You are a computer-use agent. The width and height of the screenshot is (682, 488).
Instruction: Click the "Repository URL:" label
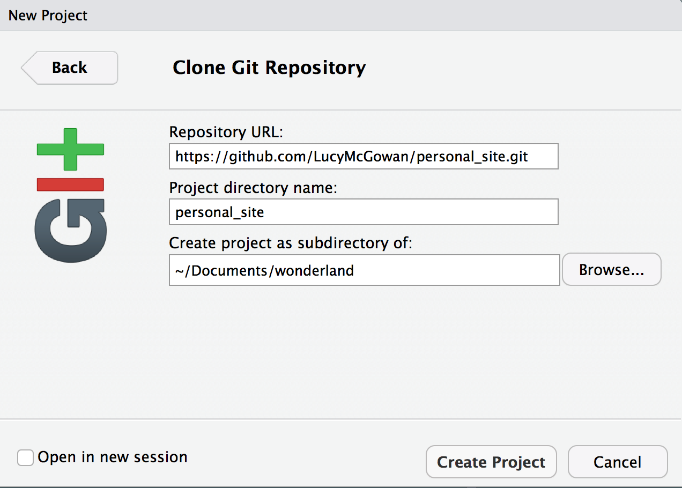pos(226,132)
